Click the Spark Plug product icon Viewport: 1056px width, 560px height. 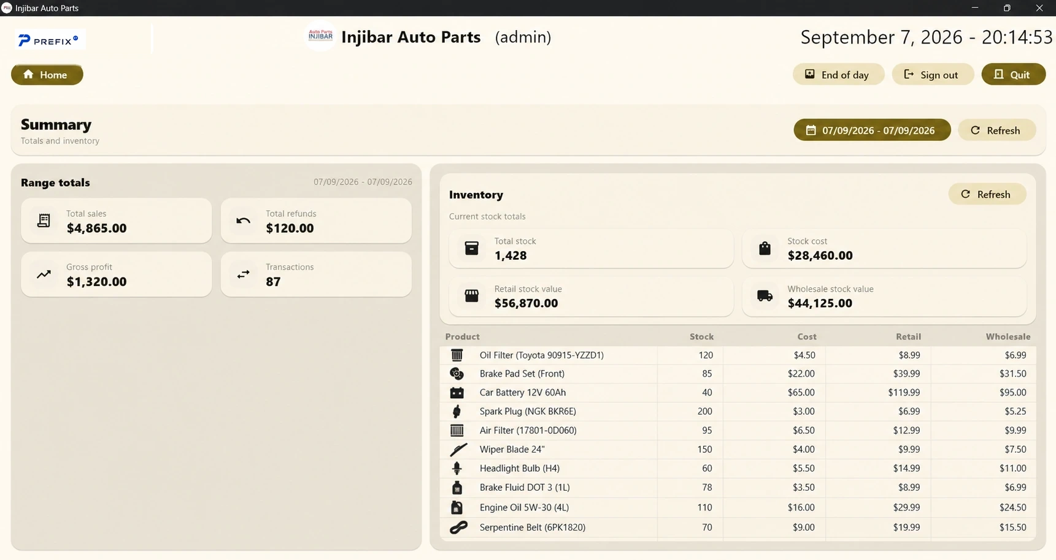click(x=457, y=412)
